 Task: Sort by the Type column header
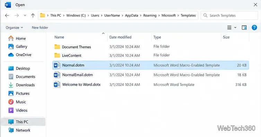tap(157, 37)
